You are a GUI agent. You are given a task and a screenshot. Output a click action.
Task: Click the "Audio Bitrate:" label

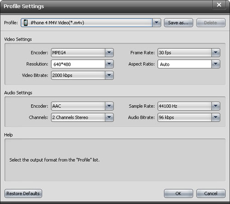pos(141,117)
